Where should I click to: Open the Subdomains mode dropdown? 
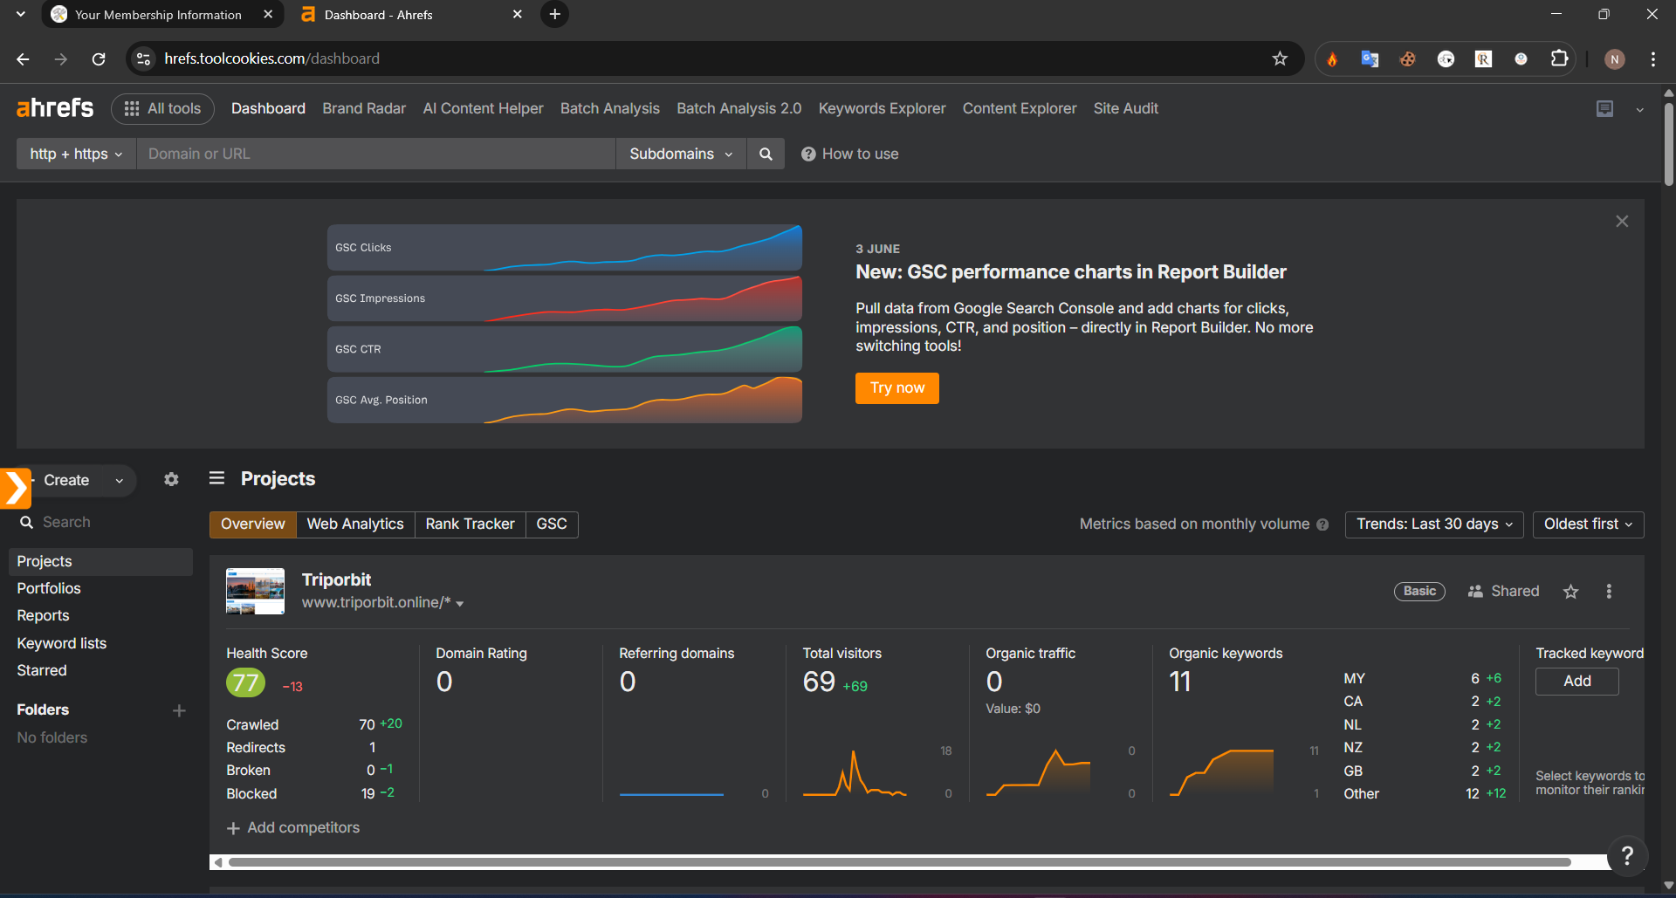click(681, 154)
